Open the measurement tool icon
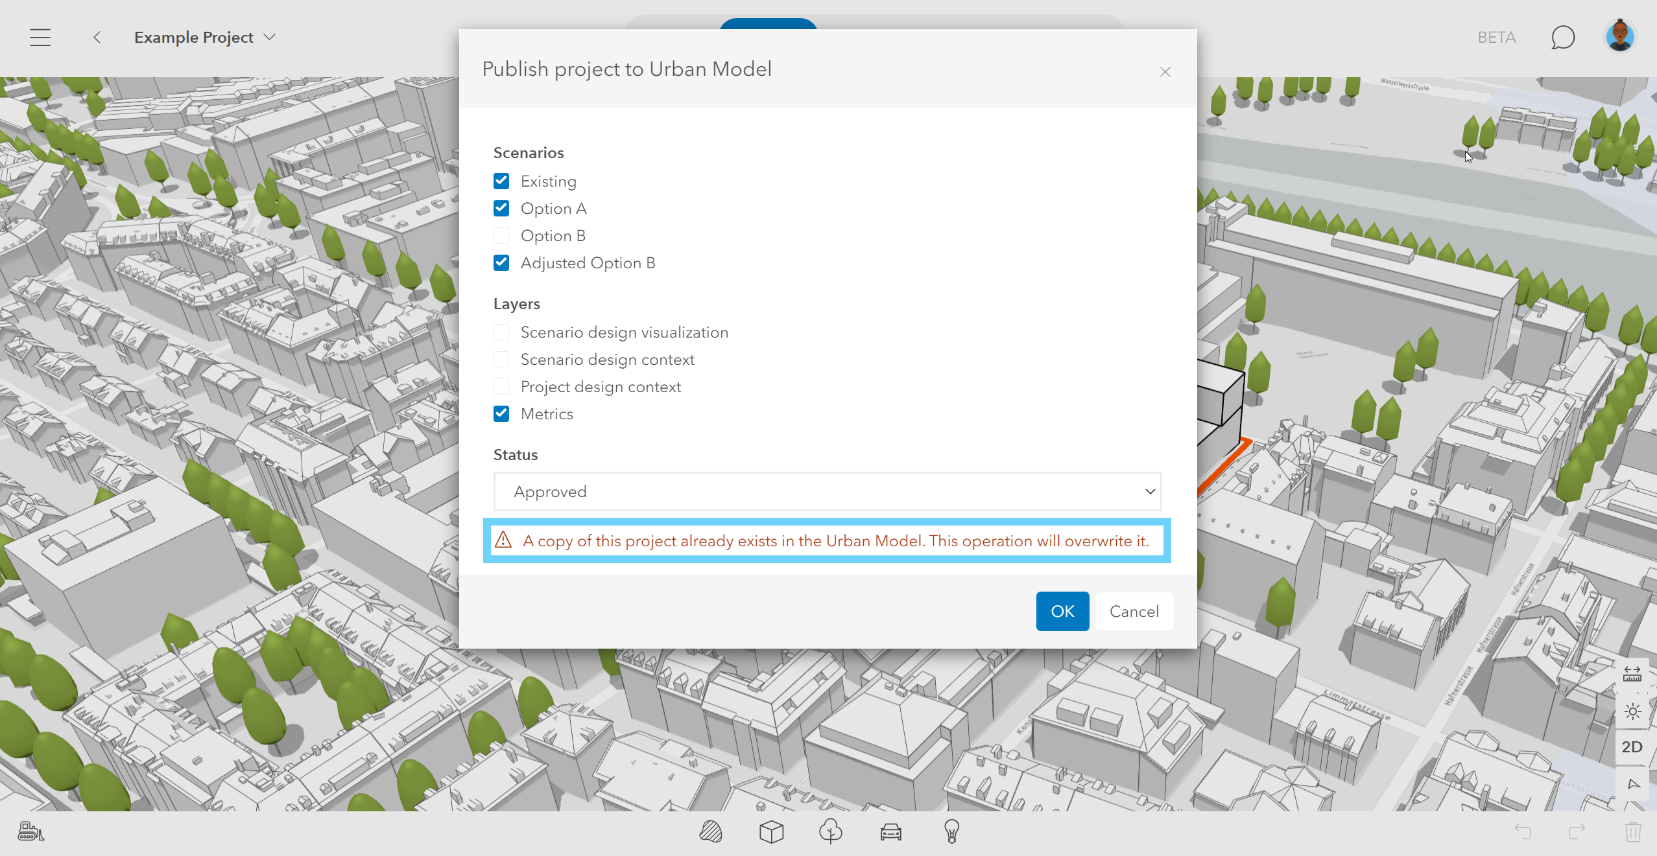The height and width of the screenshot is (856, 1657). click(1632, 674)
